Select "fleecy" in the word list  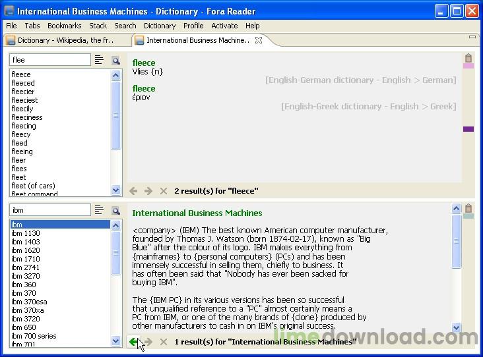tap(21, 134)
